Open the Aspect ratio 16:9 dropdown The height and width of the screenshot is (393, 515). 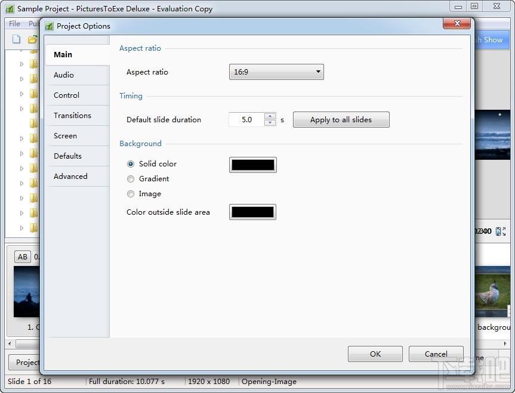pyautogui.click(x=276, y=72)
